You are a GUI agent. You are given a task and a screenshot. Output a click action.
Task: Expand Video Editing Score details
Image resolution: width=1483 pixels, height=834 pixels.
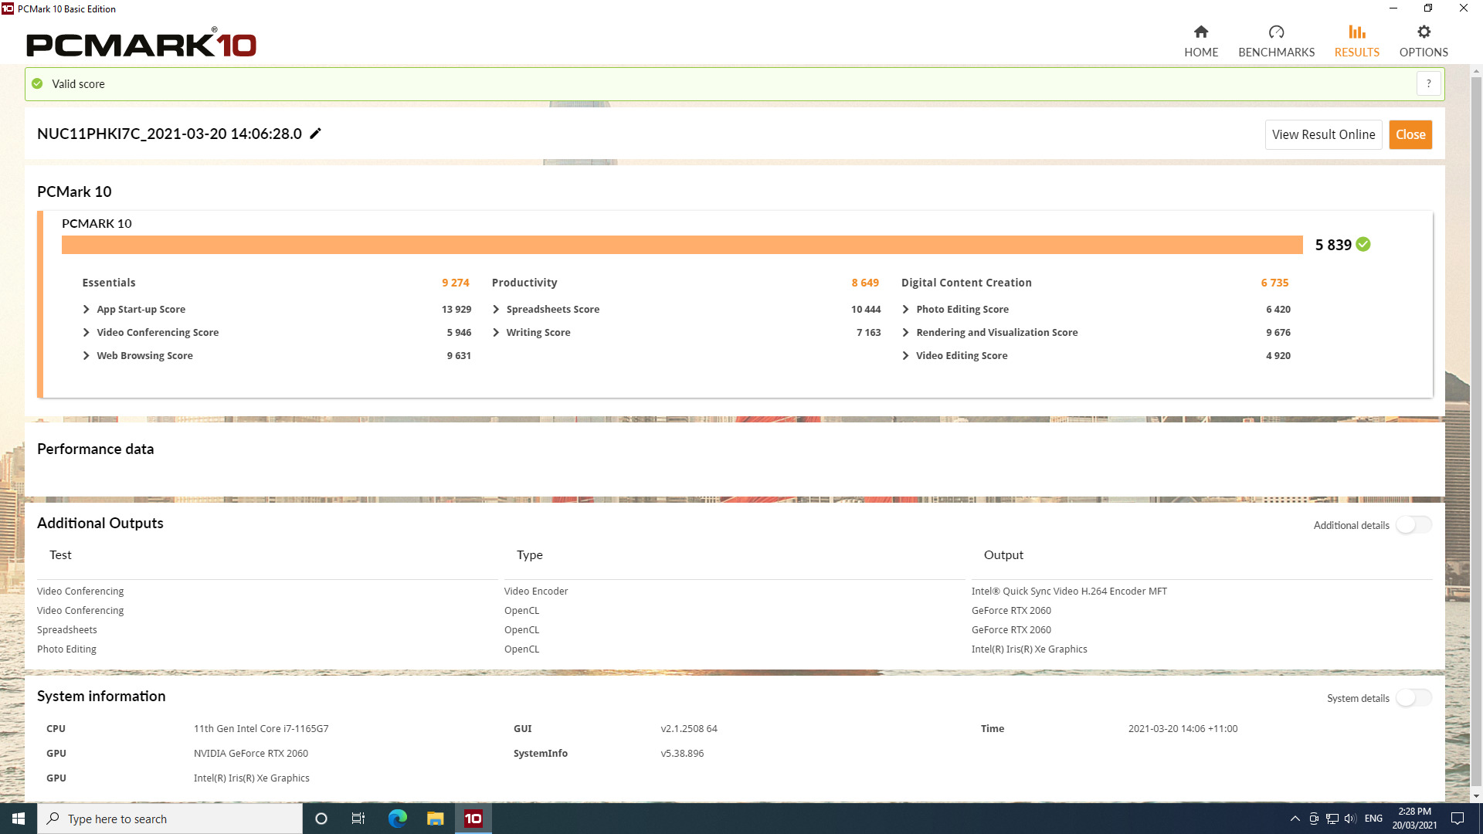(x=905, y=355)
